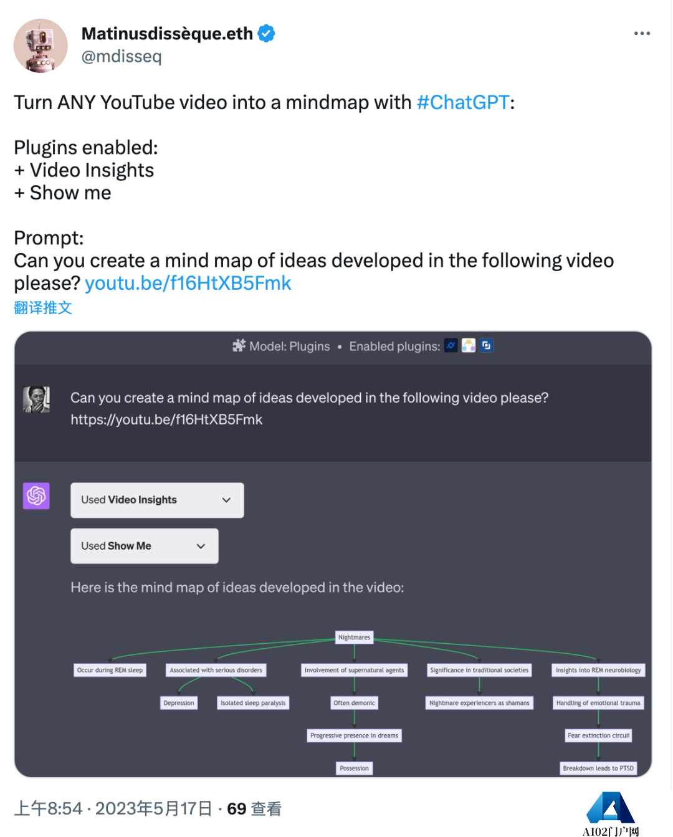Click the blue translate tweet link
Image resolution: width=673 pixels, height=837 pixels.
point(43,307)
